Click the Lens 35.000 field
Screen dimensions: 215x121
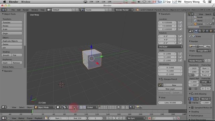tap(170, 103)
